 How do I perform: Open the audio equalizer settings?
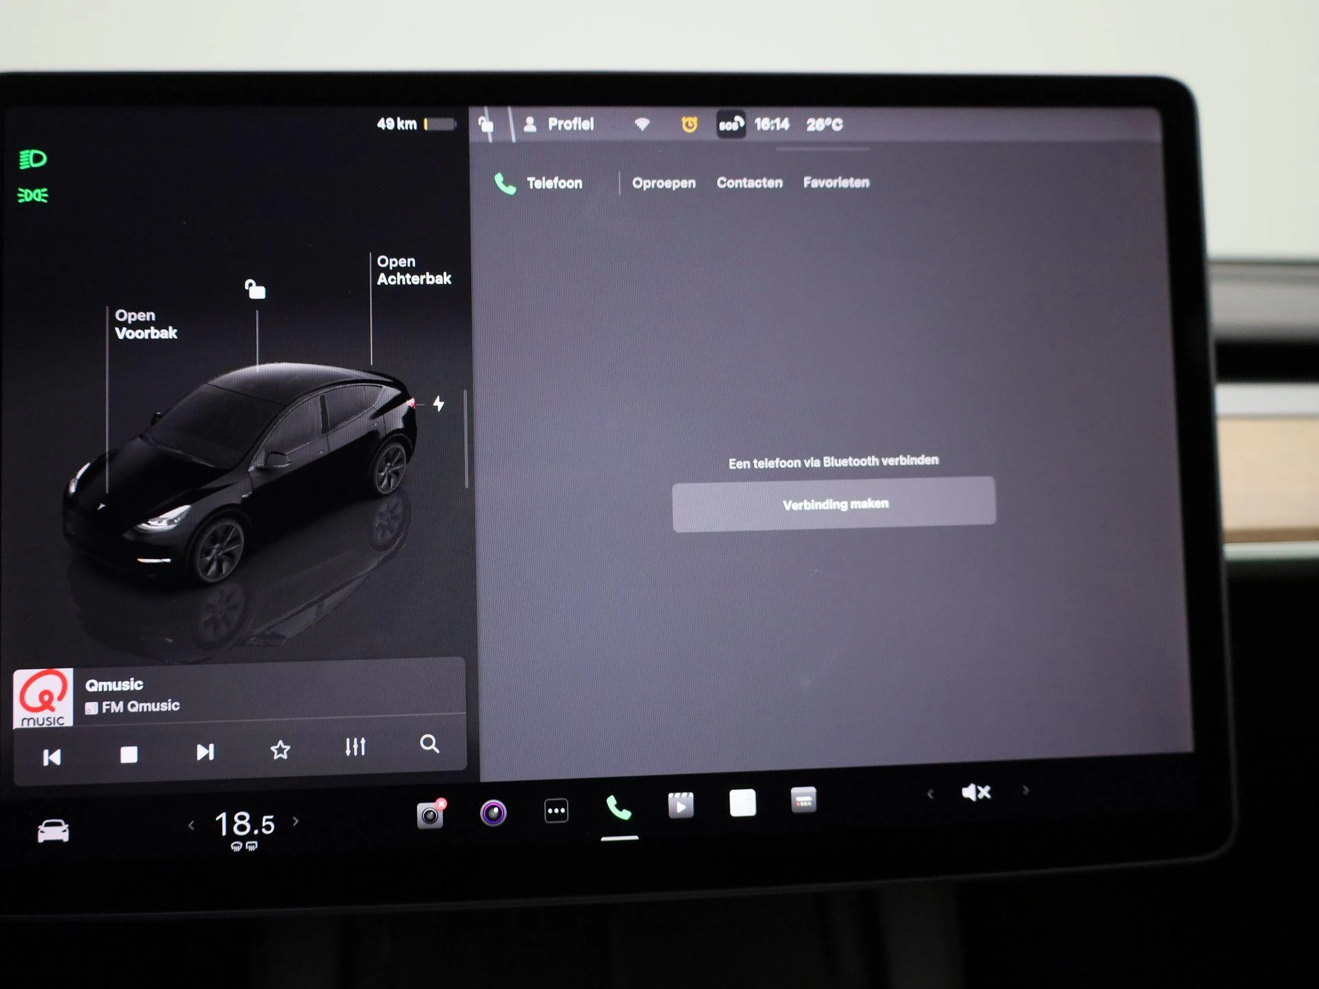tap(355, 747)
